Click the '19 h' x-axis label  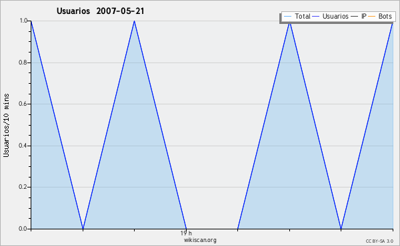[x=186, y=233]
